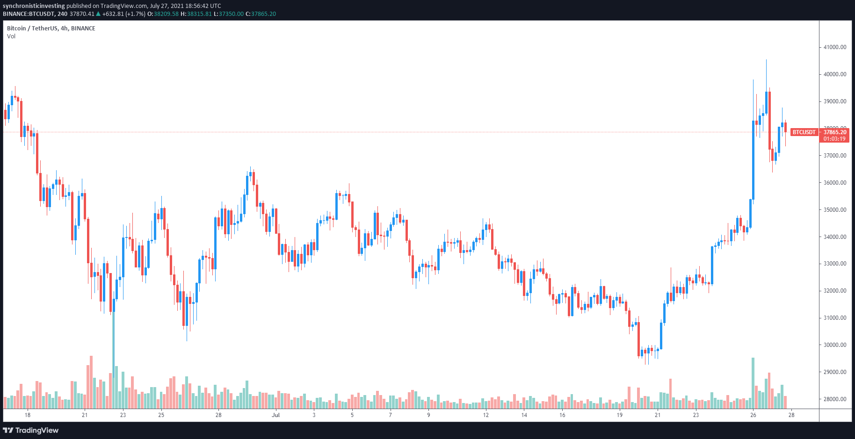
Task: Click the Jul marker on the time axis
Action: 275,415
